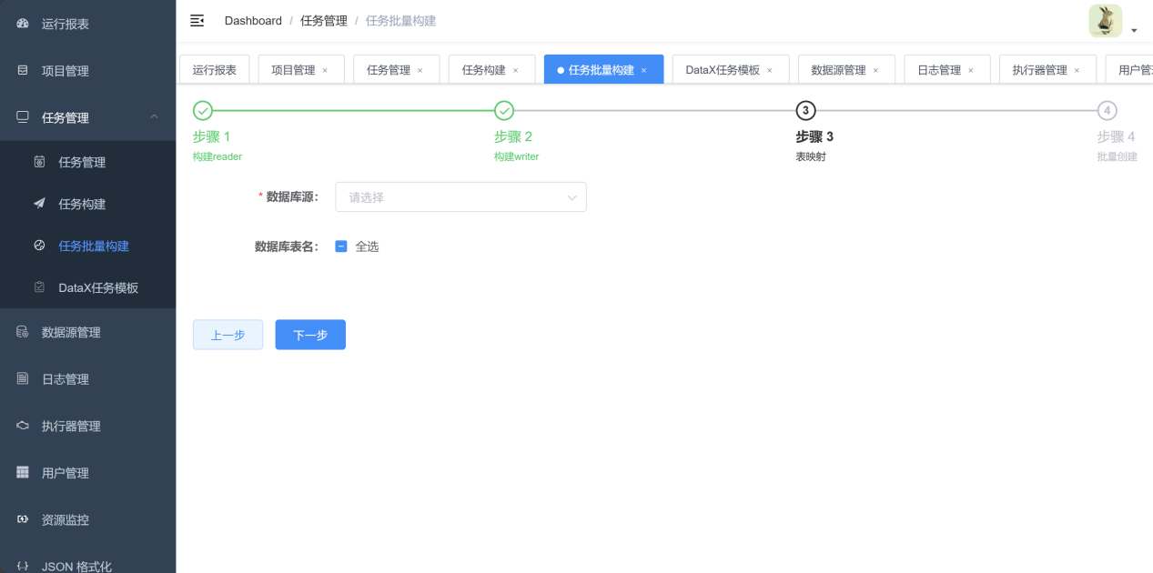Go to step 1 构建reader in stepper
This screenshot has height=573, width=1153.
(x=203, y=111)
